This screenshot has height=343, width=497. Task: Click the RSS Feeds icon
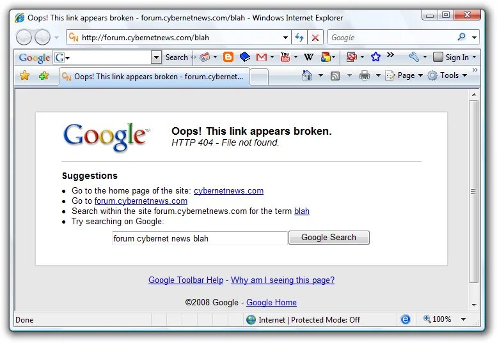(x=335, y=75)
